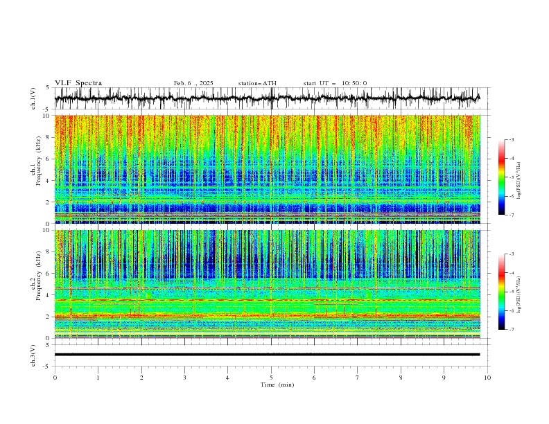The height and width of the screenshot is (424, 549).
Task: Click time axis tick label "9"
Action: (444, 378)
